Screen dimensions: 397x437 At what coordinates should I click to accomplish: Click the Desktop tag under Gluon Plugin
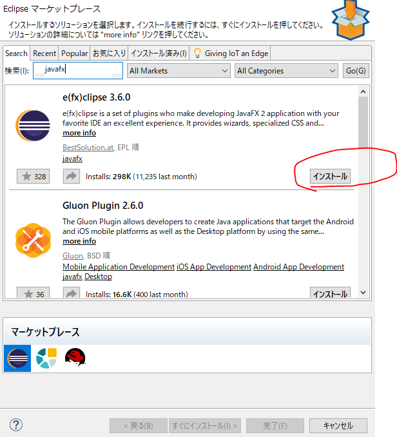[99, 277]
